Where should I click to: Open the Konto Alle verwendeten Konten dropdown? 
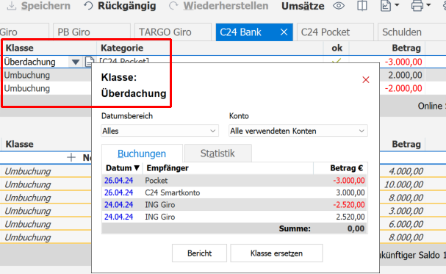click(x=298, y=131)
